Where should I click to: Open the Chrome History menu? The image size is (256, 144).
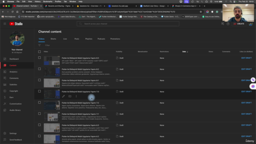tap(38, 2)
